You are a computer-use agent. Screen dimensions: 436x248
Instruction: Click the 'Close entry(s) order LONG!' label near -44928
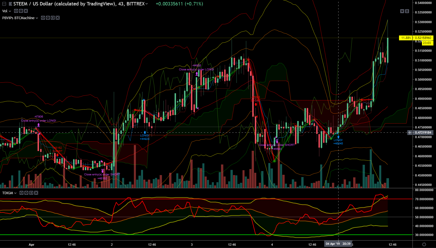pyautogui.click(x=197, y=70)
